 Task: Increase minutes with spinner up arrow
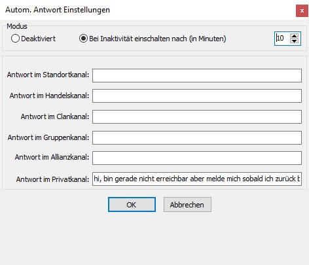coord(295,36)
